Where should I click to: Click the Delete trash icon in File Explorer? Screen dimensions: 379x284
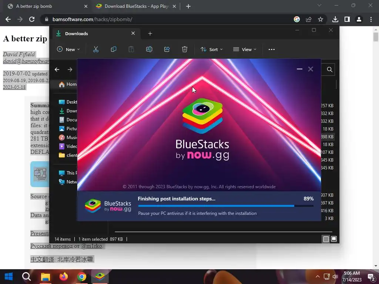click(184, 49)
